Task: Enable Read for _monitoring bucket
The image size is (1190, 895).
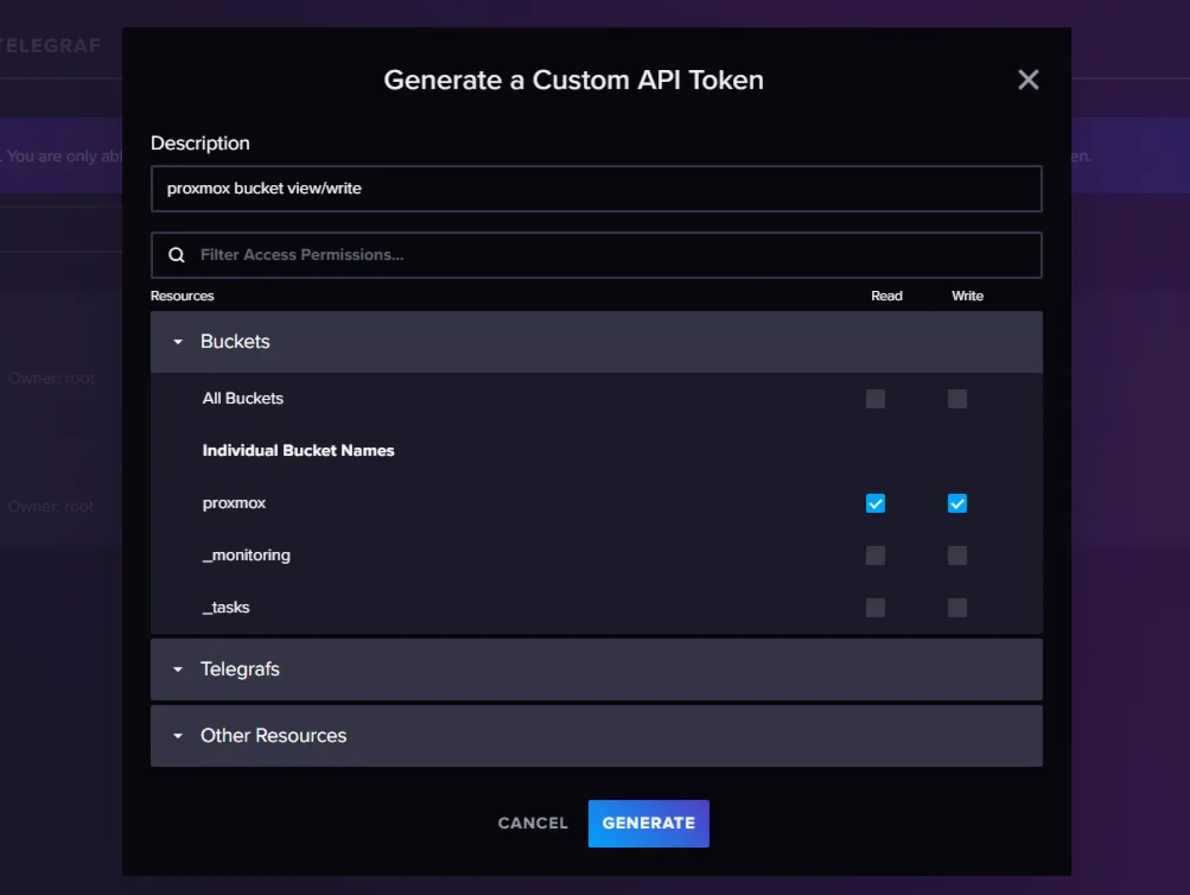Action: click(875, 555)
